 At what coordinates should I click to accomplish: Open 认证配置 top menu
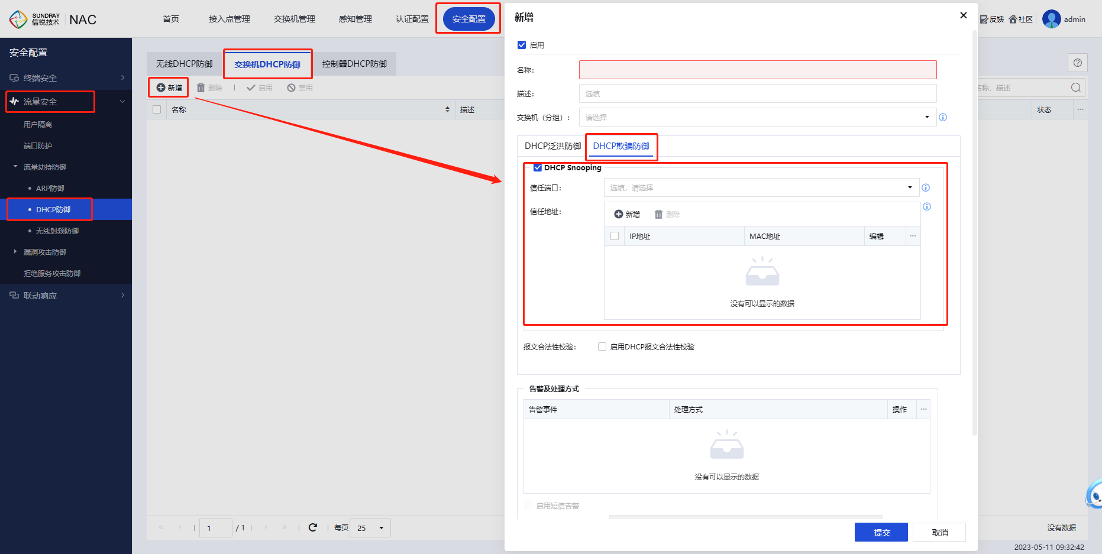[x=412, y=19]
